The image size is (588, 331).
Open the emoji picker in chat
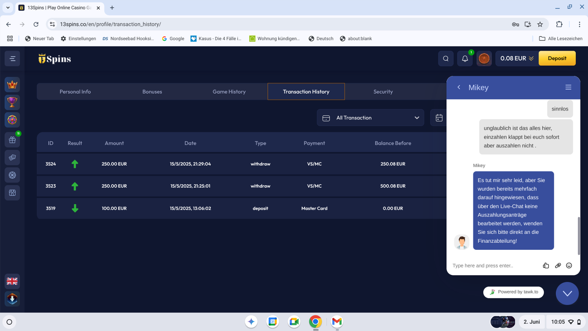(x=569, y=266)
